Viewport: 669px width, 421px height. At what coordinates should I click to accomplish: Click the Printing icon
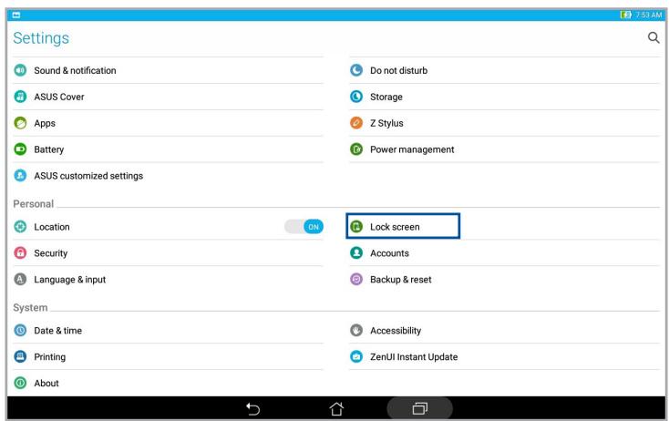pos(20,356)
